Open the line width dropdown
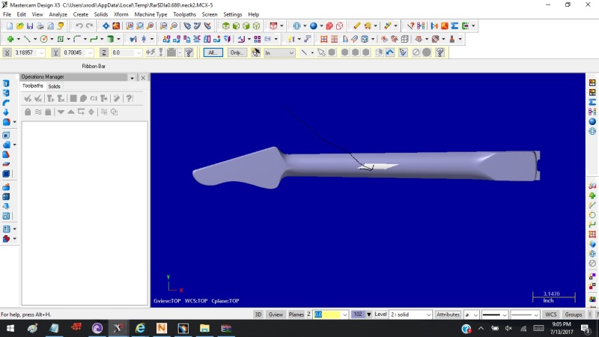 (536, 315)
